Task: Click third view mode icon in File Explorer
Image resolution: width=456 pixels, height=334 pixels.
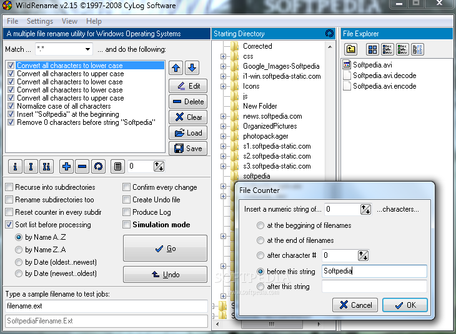Action: click(x=402, y=49)
